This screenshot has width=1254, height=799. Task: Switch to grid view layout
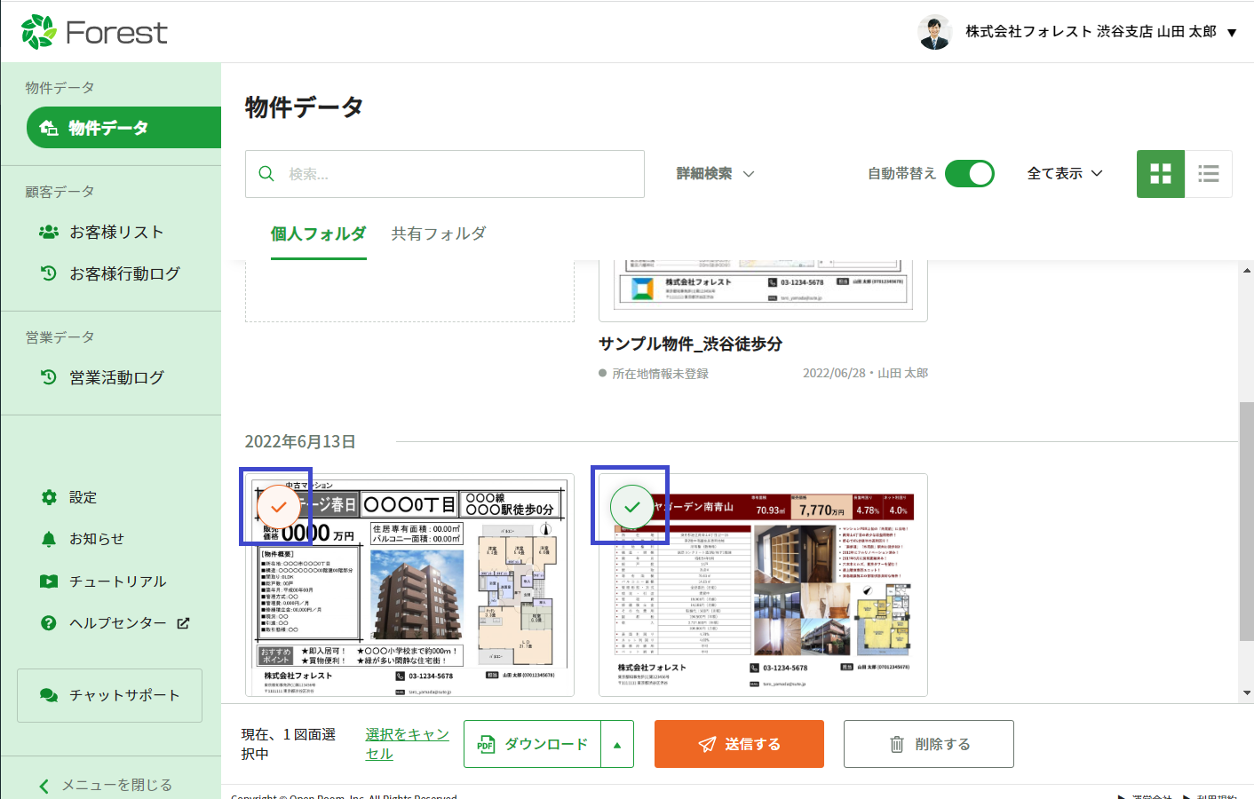click(x=1160, y=174)
